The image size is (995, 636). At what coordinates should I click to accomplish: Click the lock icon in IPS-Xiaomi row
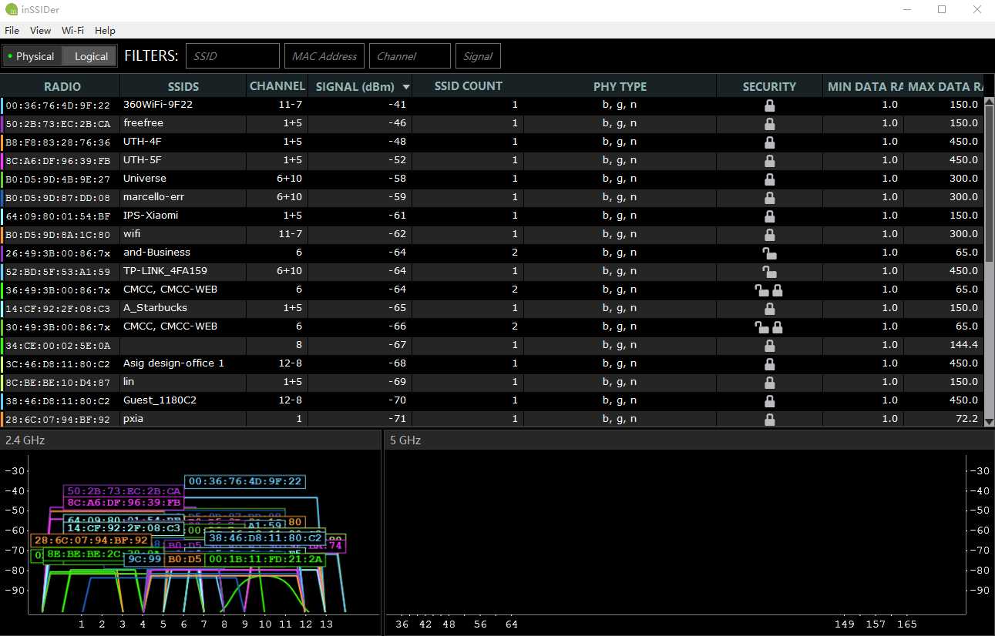click(x=769, y=216)
